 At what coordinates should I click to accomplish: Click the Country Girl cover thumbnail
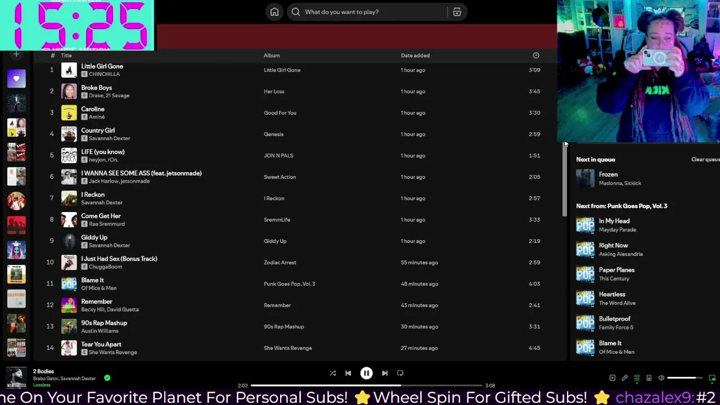click(69, 134)
